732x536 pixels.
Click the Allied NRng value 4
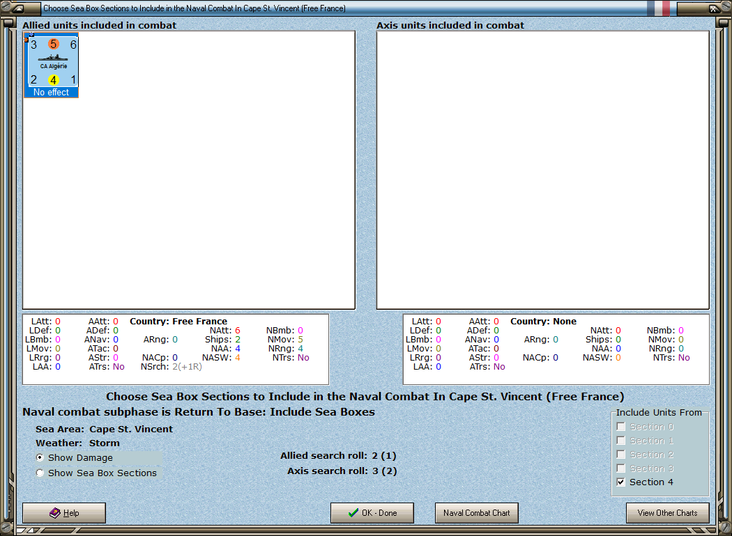point(300,349)
